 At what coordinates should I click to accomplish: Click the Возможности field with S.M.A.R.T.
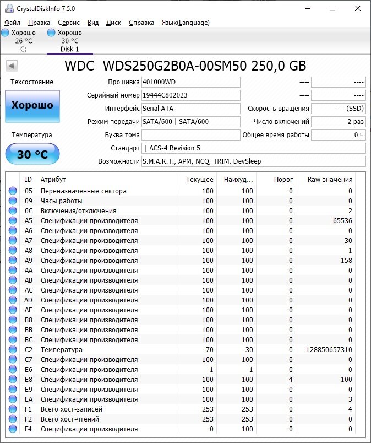(x=254, y=161)
